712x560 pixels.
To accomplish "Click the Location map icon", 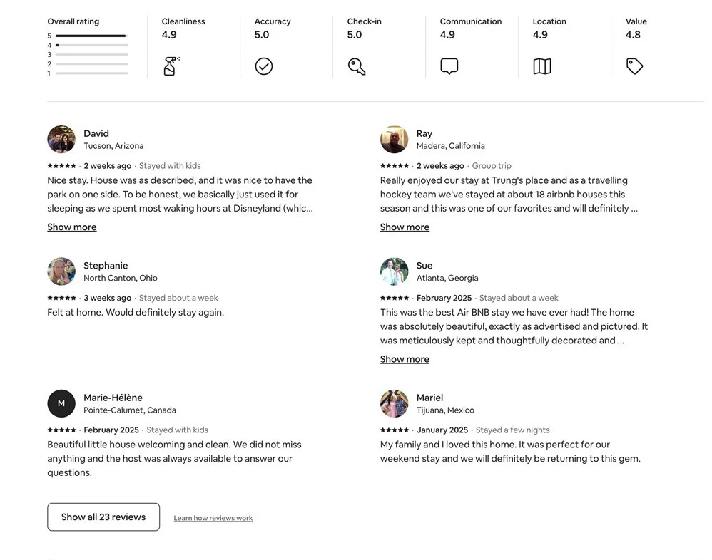I will [x=542, y=66].
